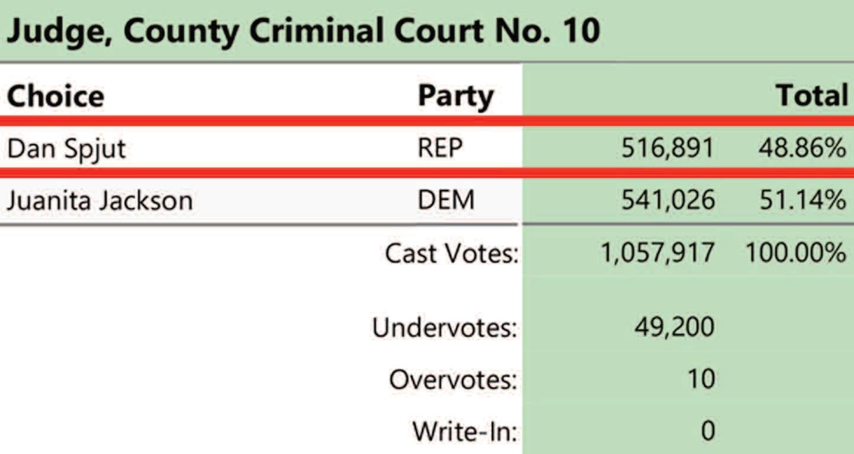Select the Party column header
Viewport: 854px width, 454px height.
pyautogui.click(x=455, y=96)
